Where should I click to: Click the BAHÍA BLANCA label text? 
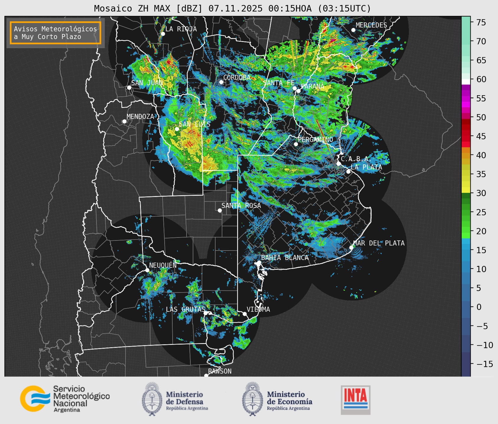point(285,258)
